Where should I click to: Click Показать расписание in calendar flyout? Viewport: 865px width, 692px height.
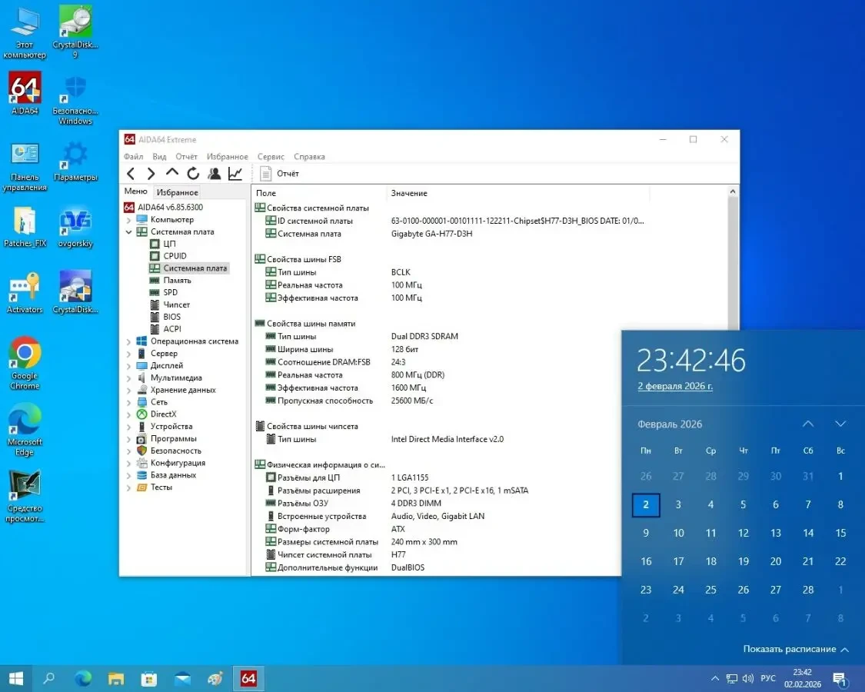pos(796,650)
